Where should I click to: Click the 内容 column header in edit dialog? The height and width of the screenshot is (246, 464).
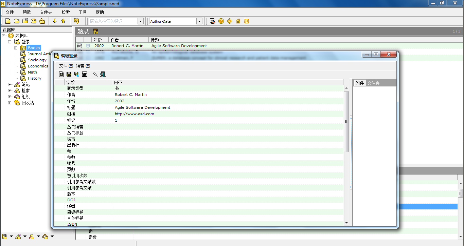click(x=228, y=82)
